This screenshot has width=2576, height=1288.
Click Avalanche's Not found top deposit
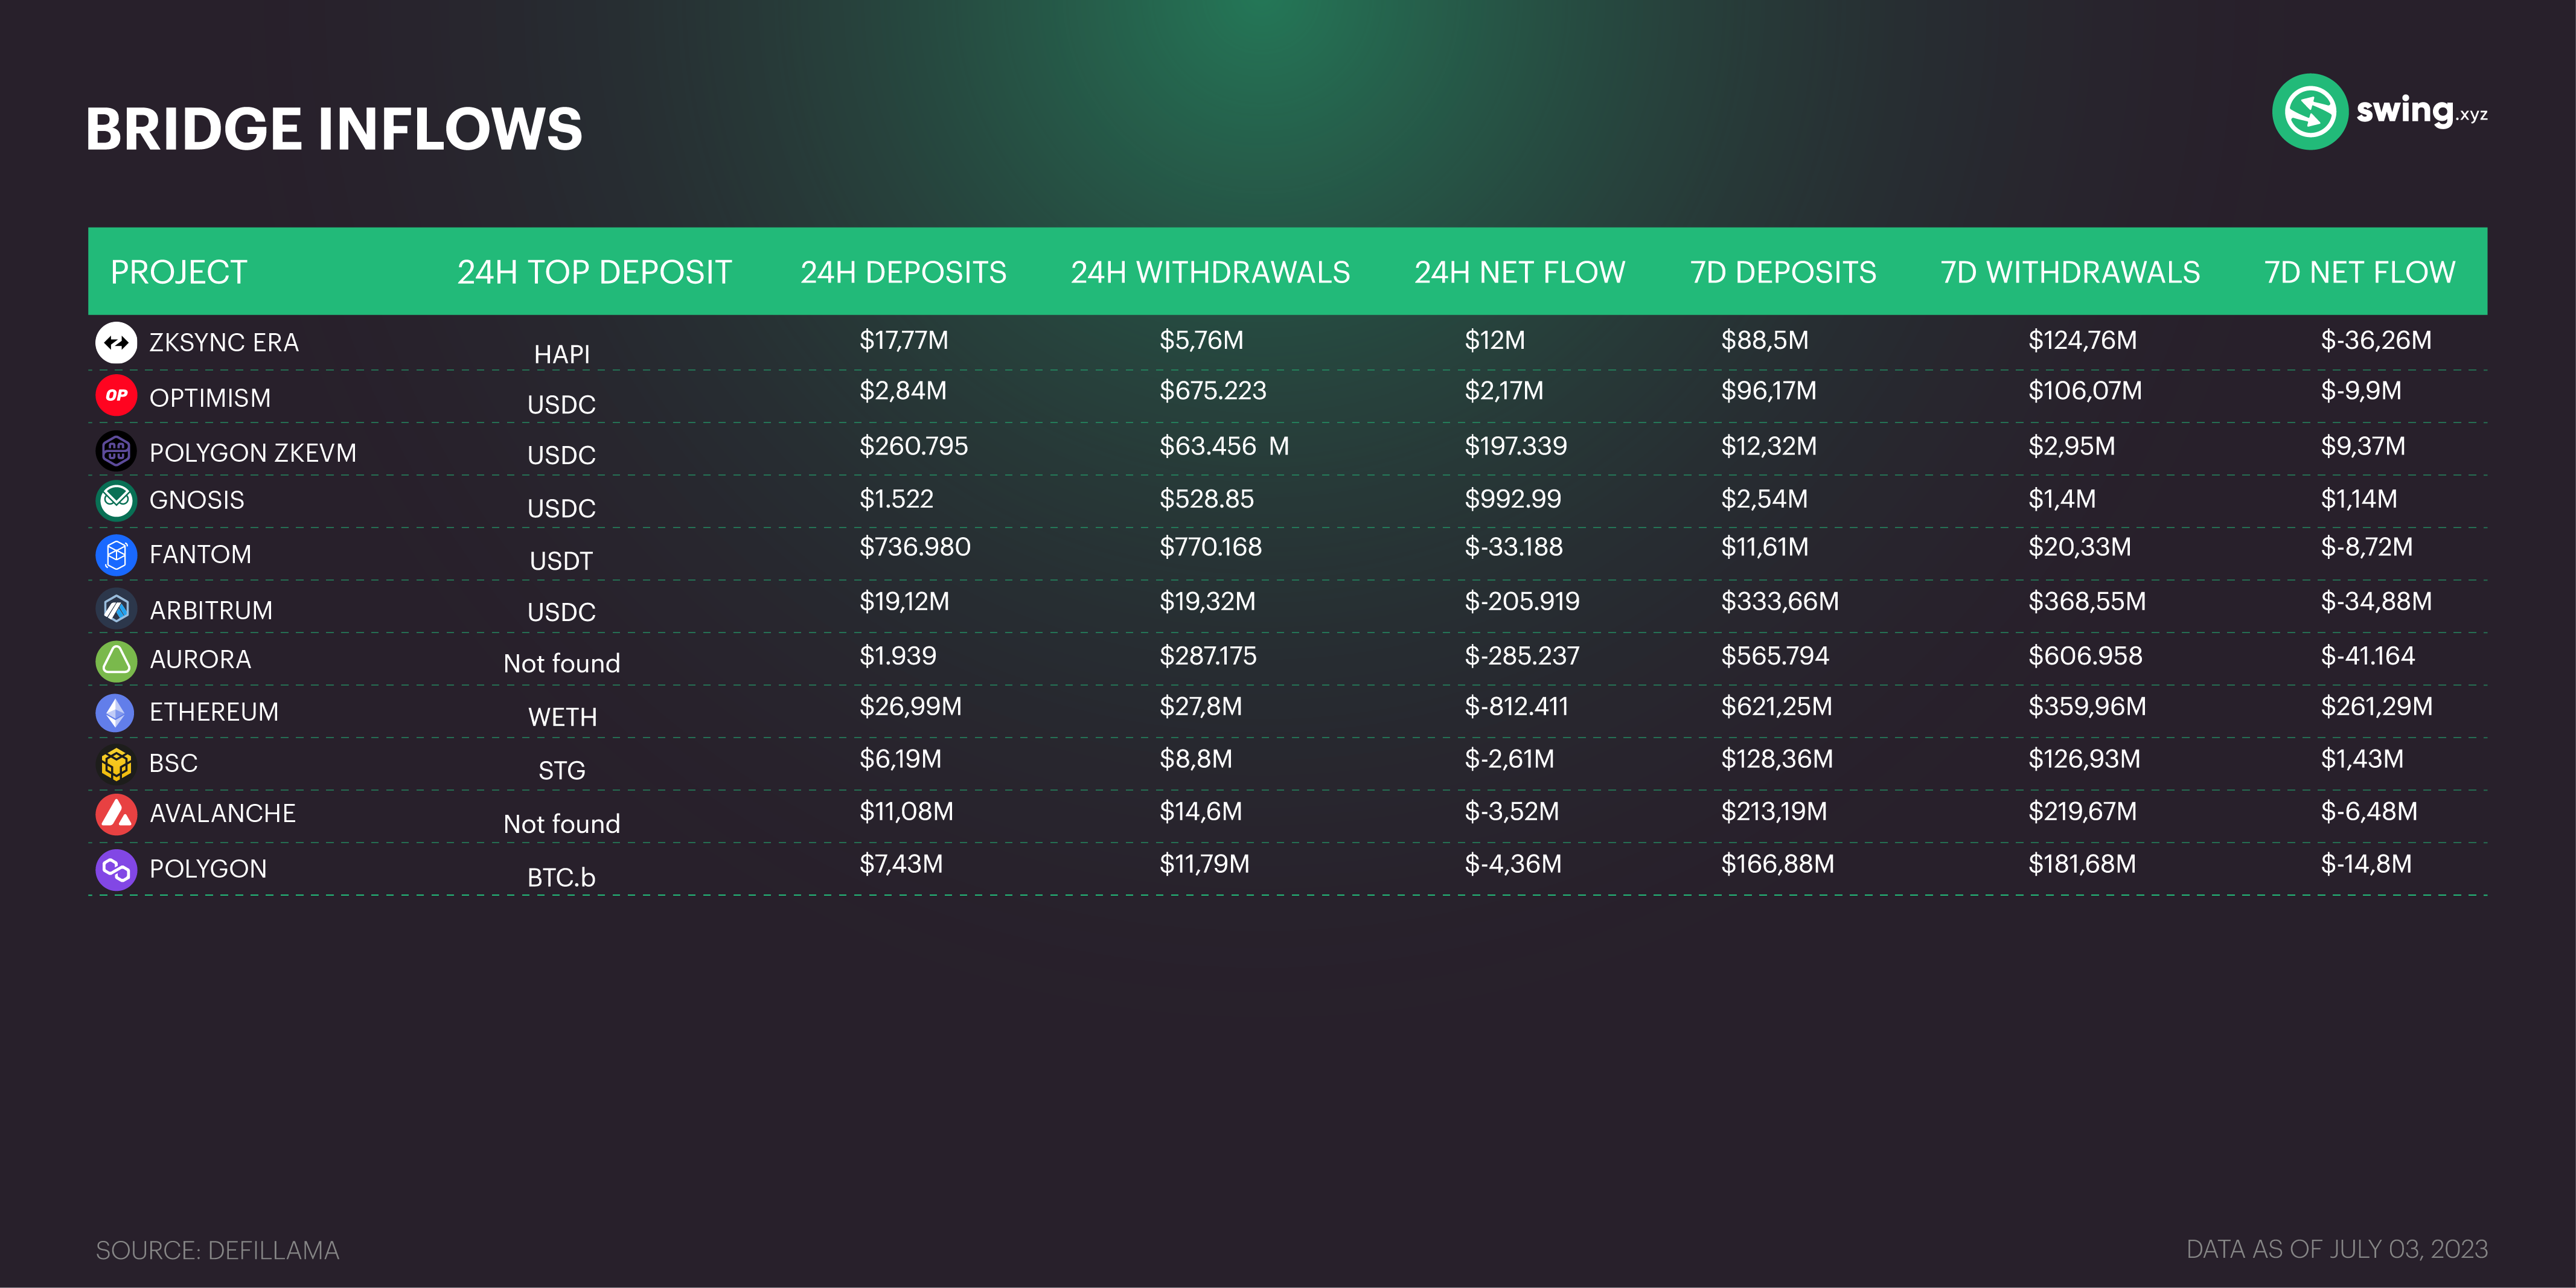coord(562,824)
